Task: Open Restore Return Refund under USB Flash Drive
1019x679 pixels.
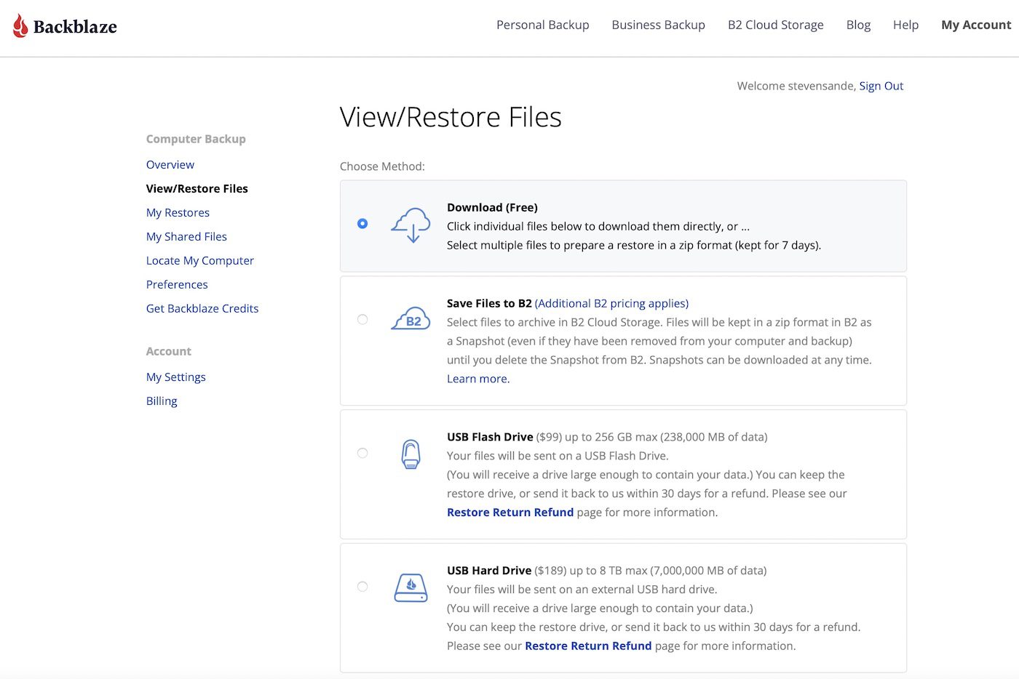Action: [509, 513]
